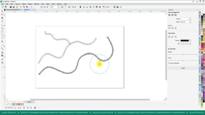Choose the round corner option
Viewport: 205px width, 115px height.
click(172, 28)
